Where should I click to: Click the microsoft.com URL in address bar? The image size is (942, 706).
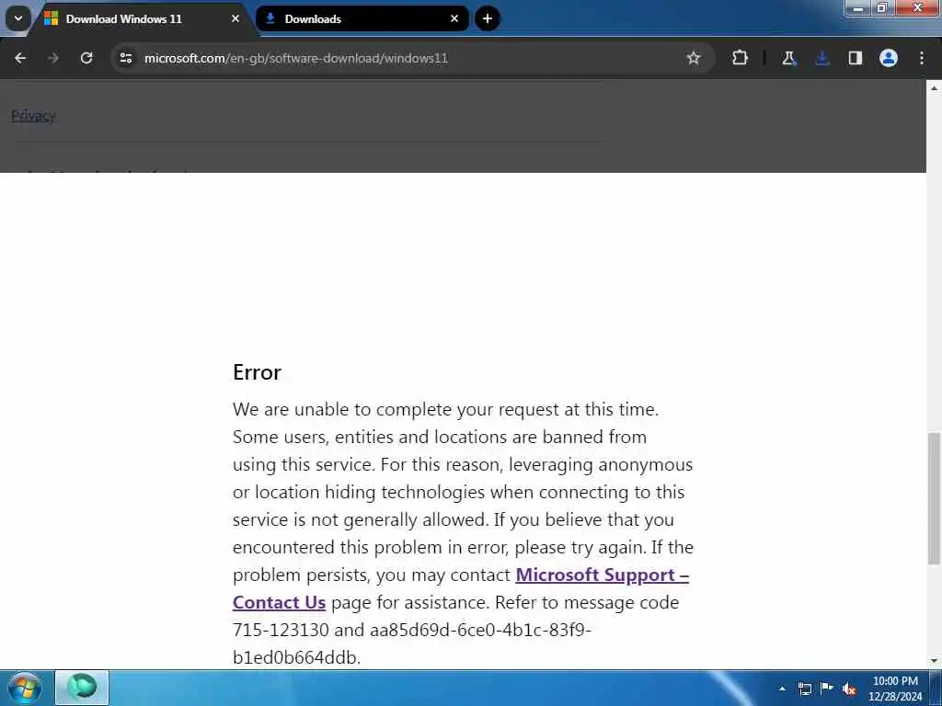point(296,58)
